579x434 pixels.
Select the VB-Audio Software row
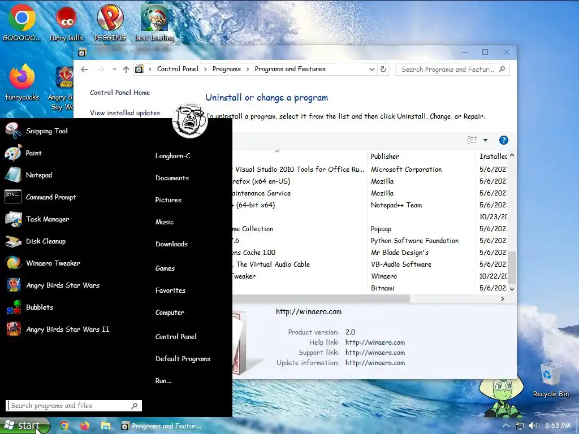point(370,264)
